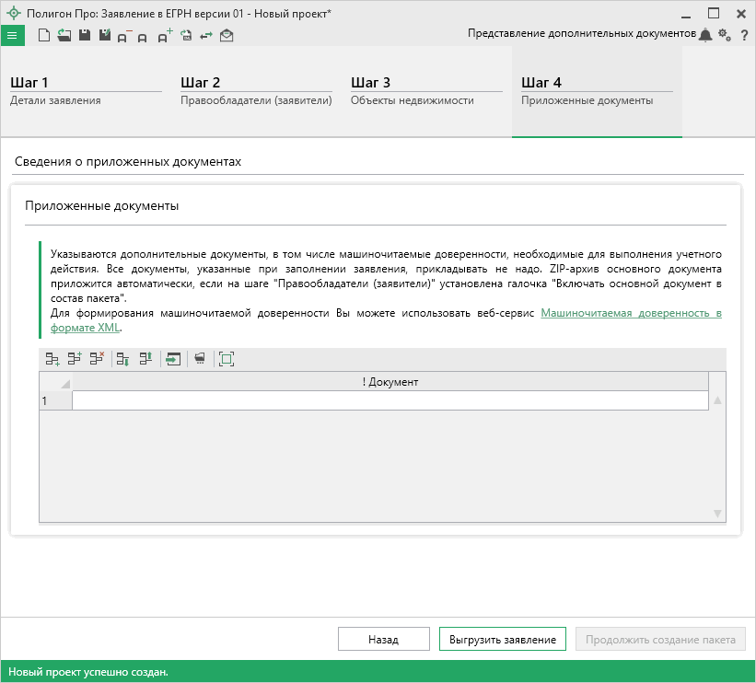
Task: Increase font size with the A plus icon
Action: pyautogui.click(x=165, y=35)
